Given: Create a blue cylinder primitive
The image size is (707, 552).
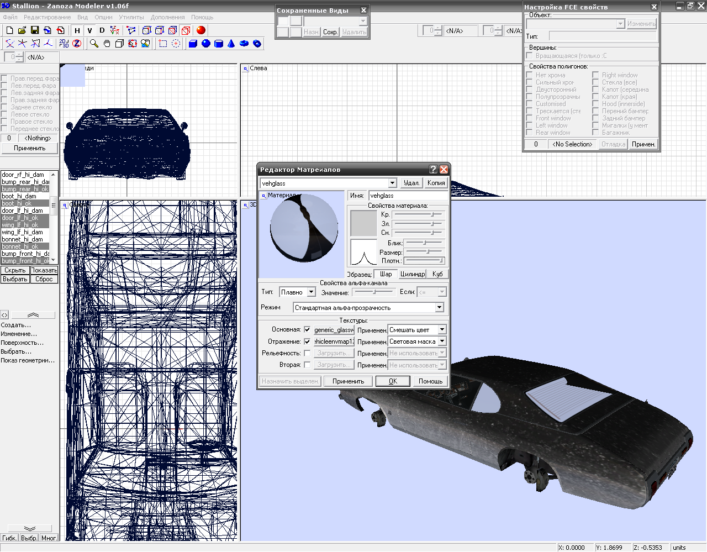Looking at the screenshot, I should click(218, 44).
